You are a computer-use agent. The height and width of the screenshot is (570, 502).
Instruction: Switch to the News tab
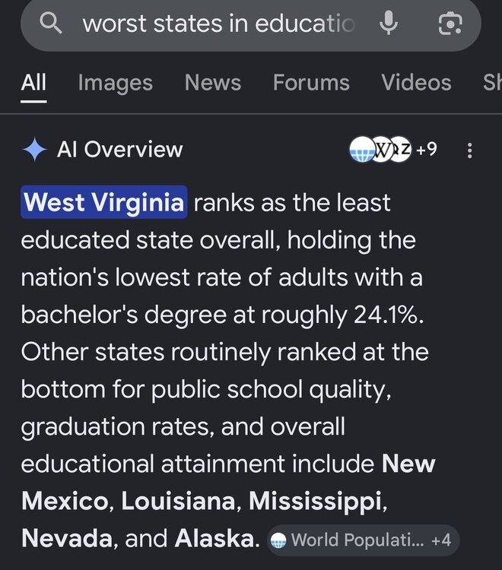click(213, 83)
